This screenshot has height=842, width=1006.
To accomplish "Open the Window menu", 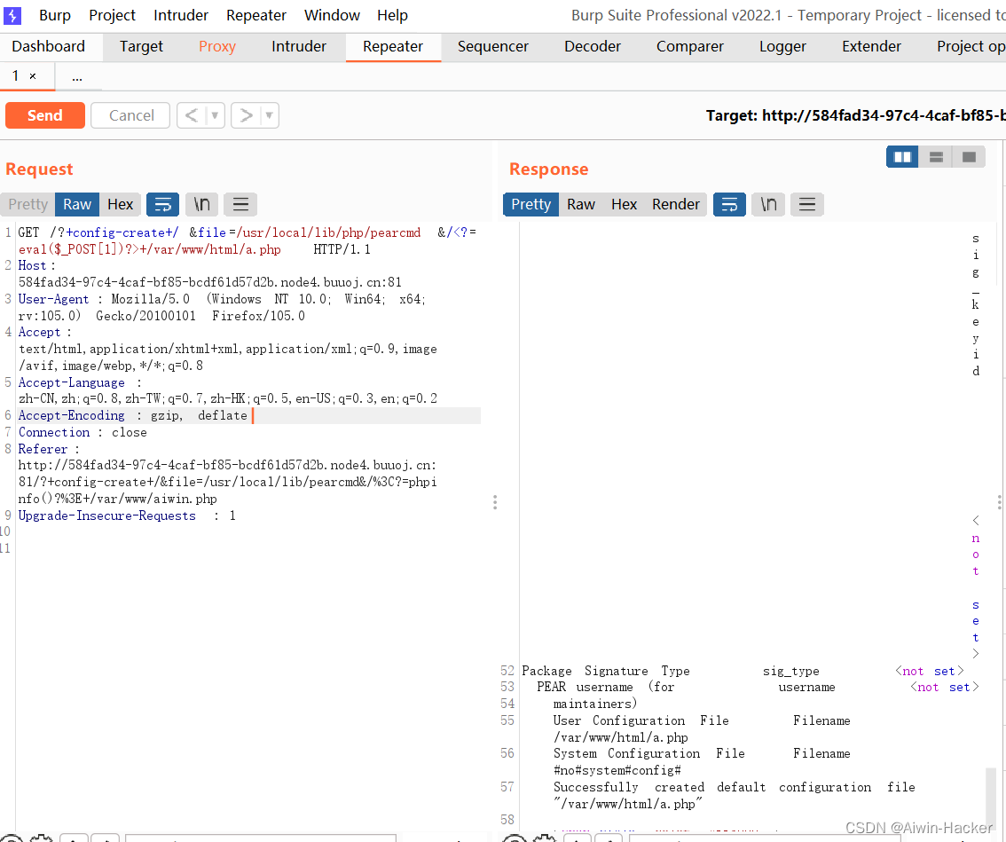I will coord(332,15).
